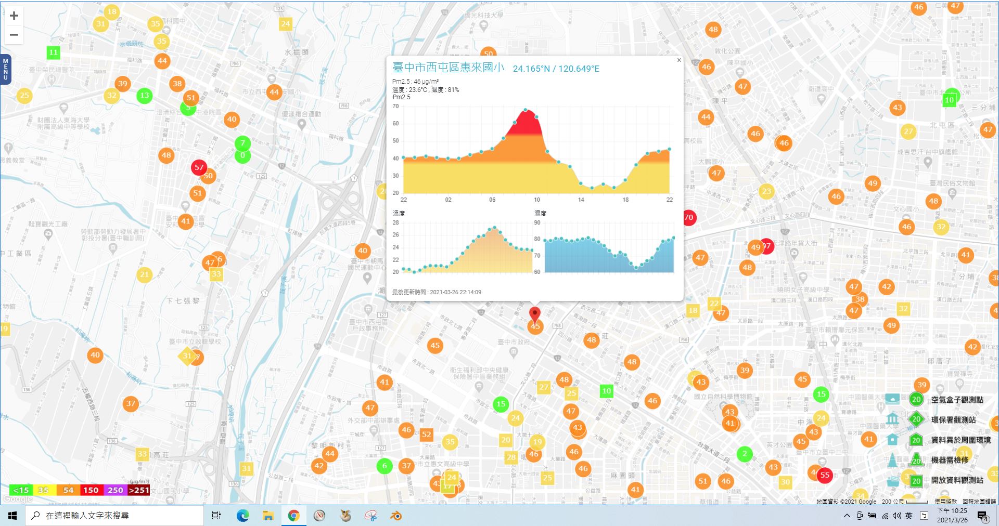The image size is (999, 526).
Task: Select the yellow square 28 marker
Action: [x=511, y=457]
